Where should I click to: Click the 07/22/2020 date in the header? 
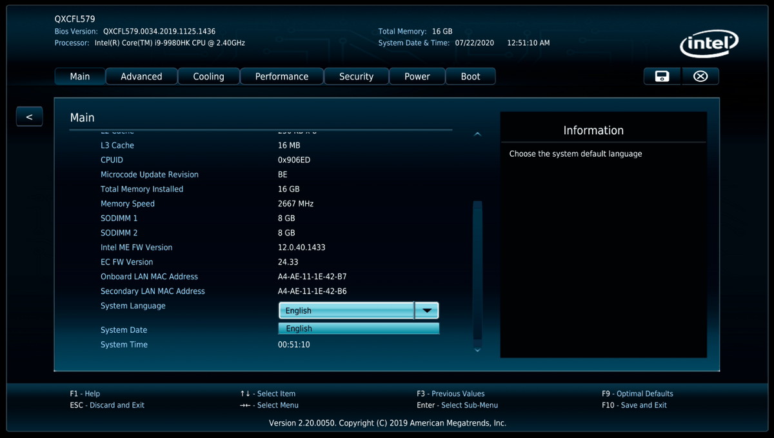tap(474, 43)
